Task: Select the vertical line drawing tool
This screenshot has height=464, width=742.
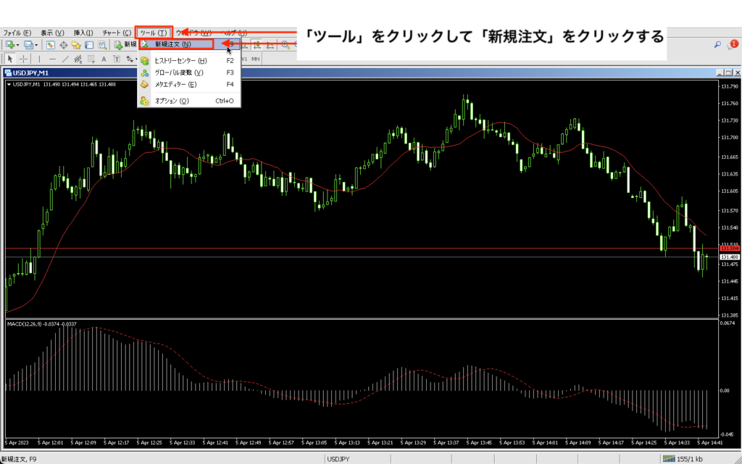Action: click(39, 59)
